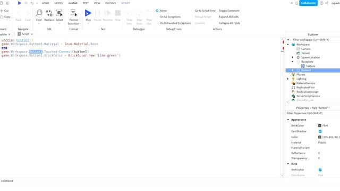Viewport: 340px width, 191px height.
Task: Click the MaterialService icon in Explorer
Action: tap(293, 83)
